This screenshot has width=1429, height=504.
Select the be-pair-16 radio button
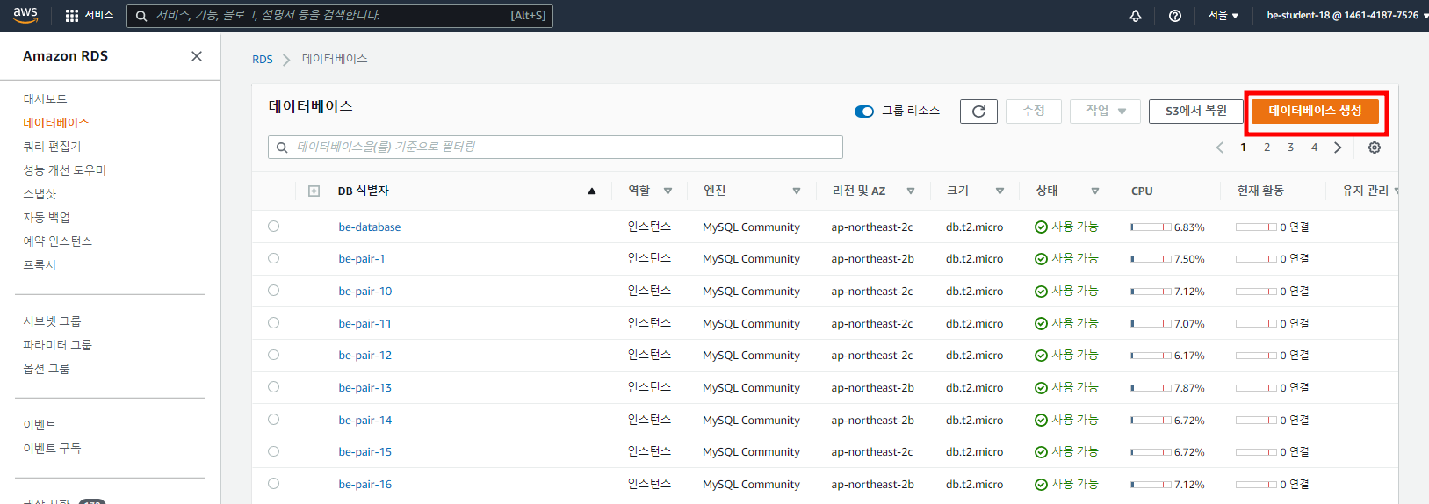pos(274,484)
